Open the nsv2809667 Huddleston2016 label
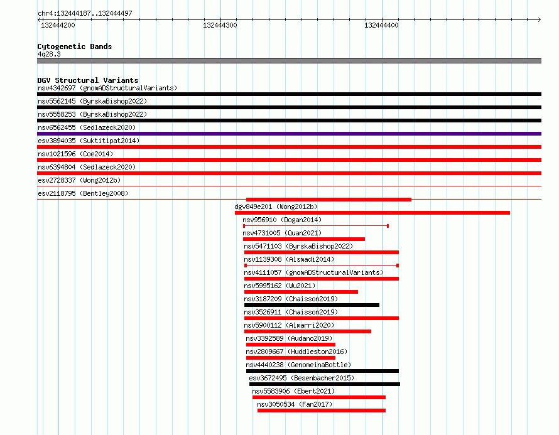Viewport: 559px width, 435px height. click(x=296, y=352)
